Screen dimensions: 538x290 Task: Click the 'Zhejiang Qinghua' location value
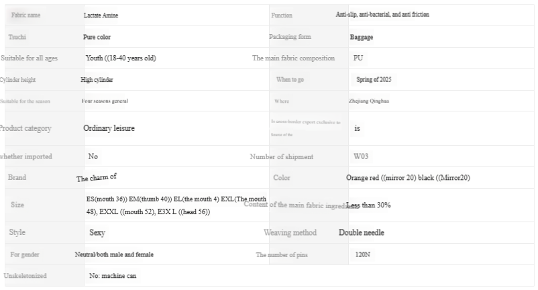(x=368, y=101)
